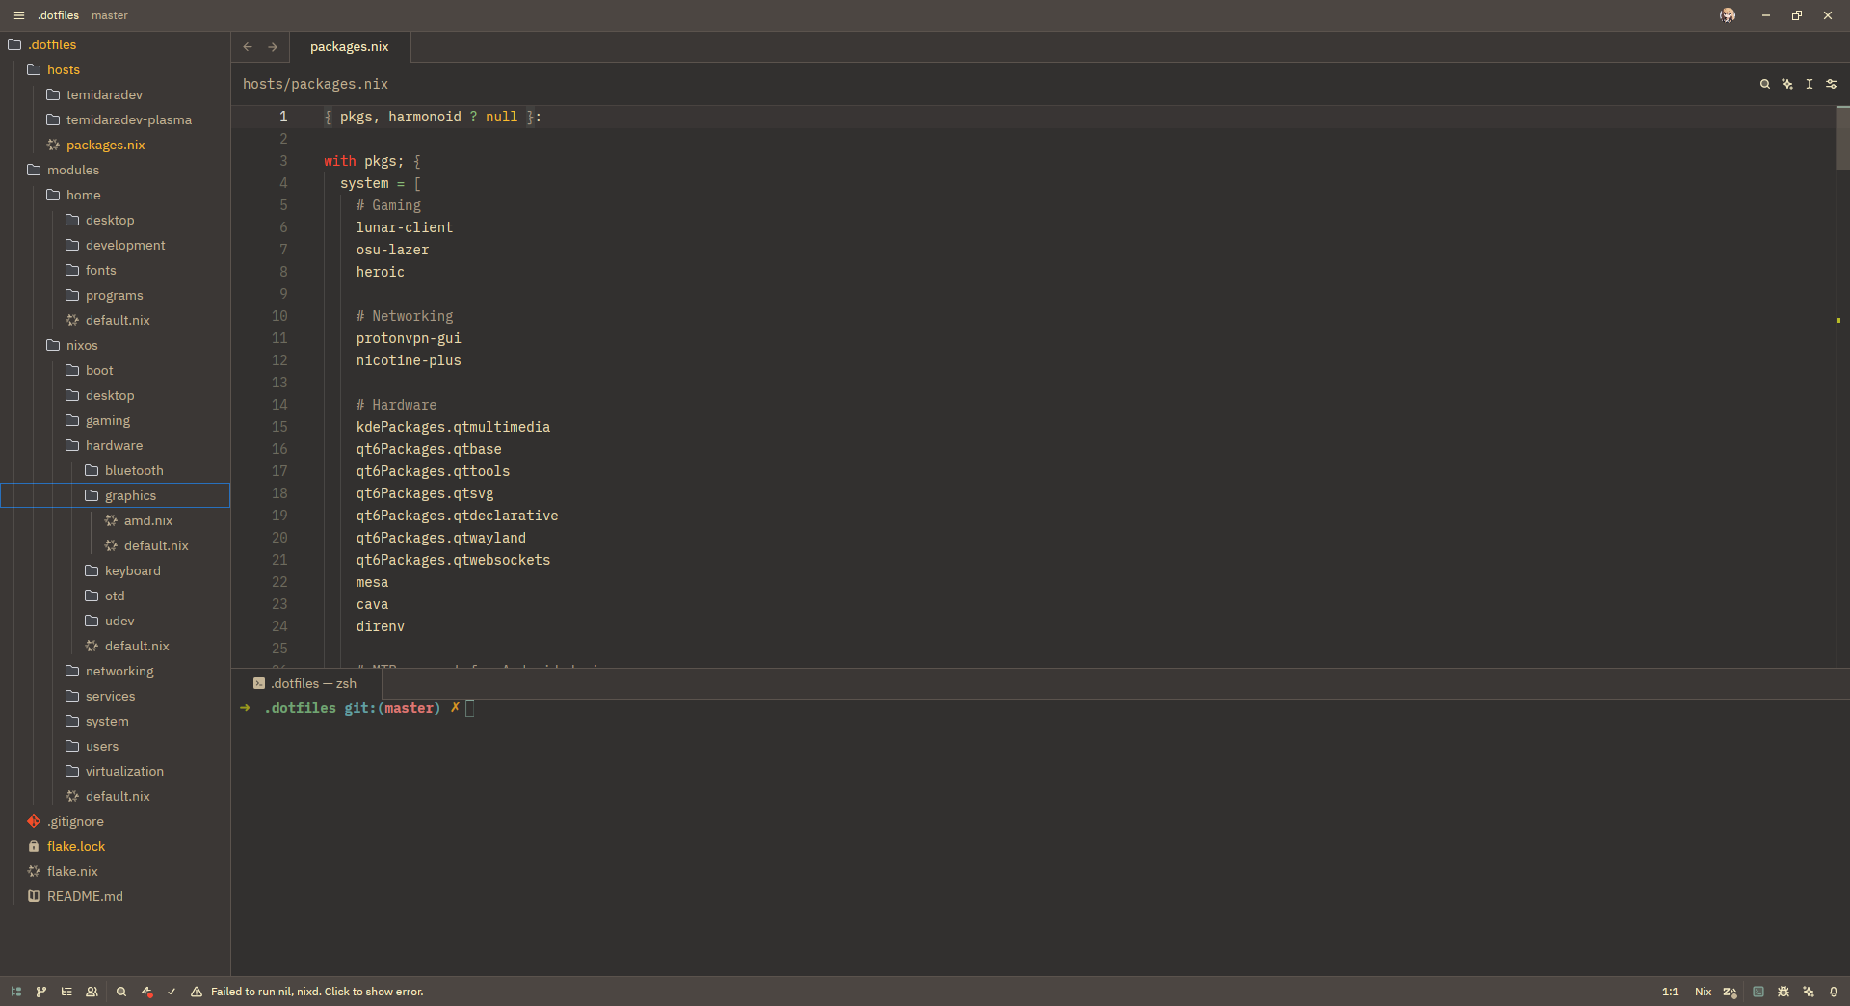Toggle the project panel in status bar
Image resolution: width=1850 pixels, height=1006 pixels.
pyautogui.click(x=16, y=992)
